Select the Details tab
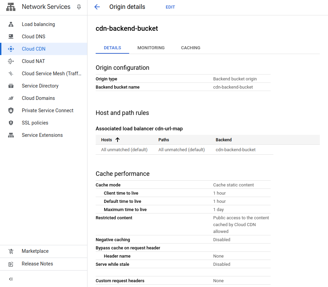 click(112, 48)
